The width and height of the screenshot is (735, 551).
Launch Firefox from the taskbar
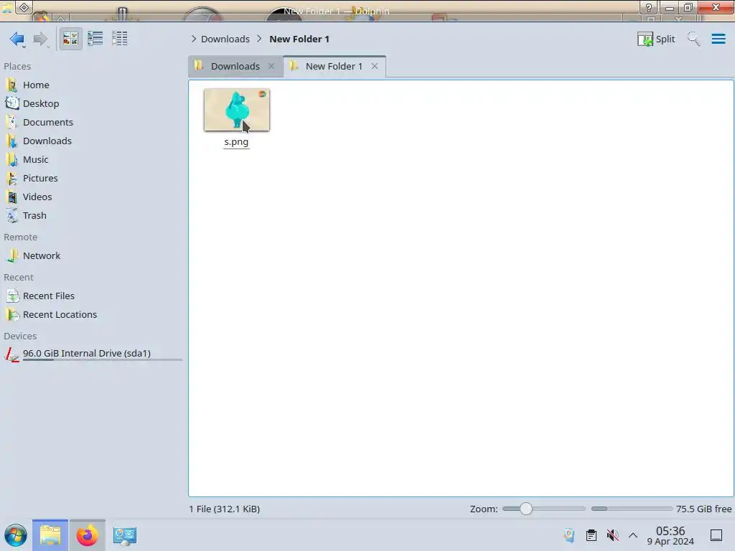87,535
